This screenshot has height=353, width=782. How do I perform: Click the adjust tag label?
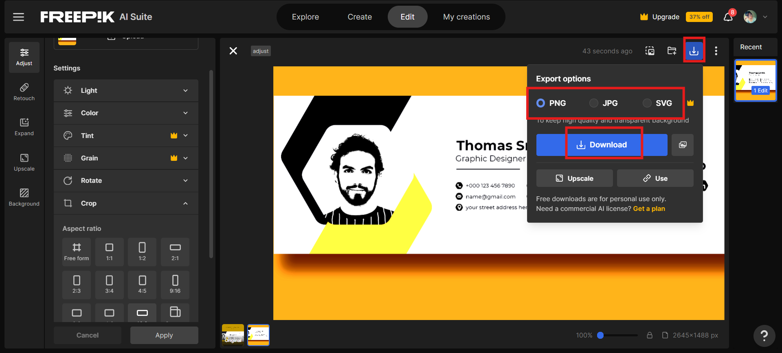point(261,51)
